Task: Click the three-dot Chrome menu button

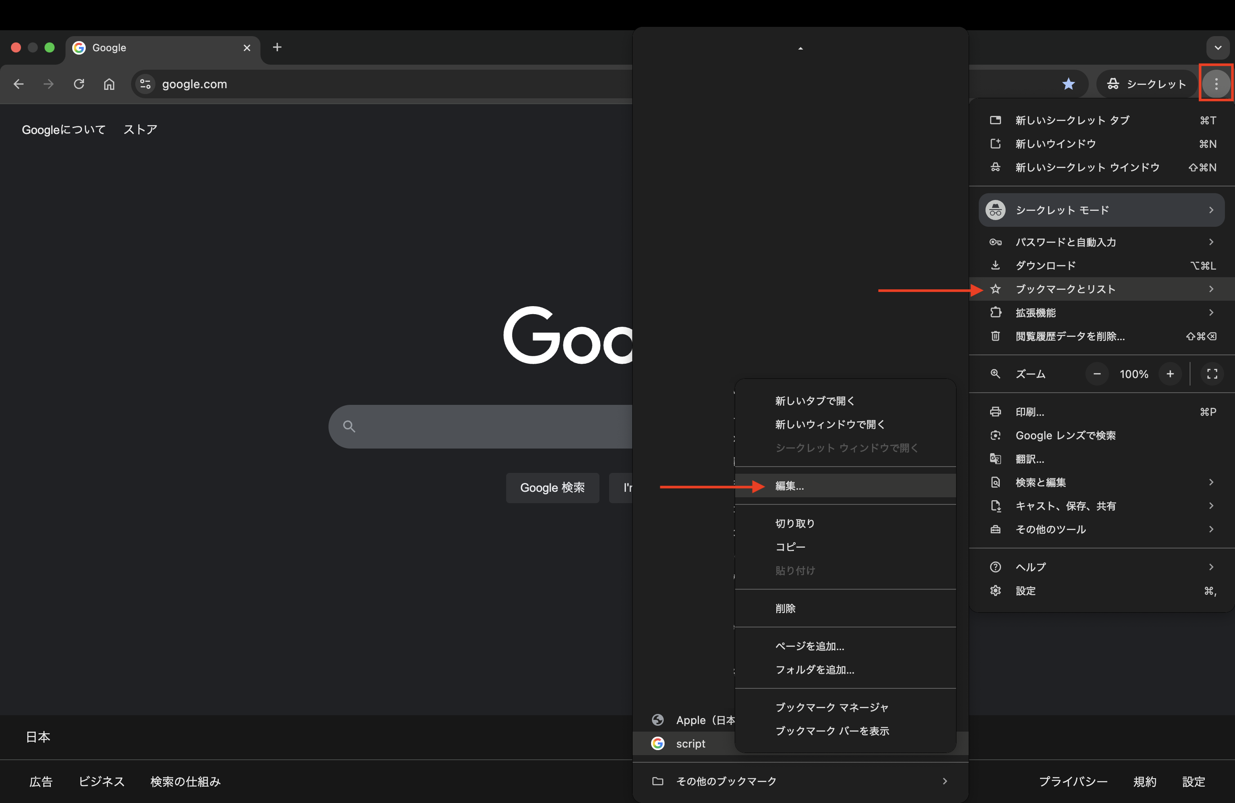Action: [x=1216, y=84]
